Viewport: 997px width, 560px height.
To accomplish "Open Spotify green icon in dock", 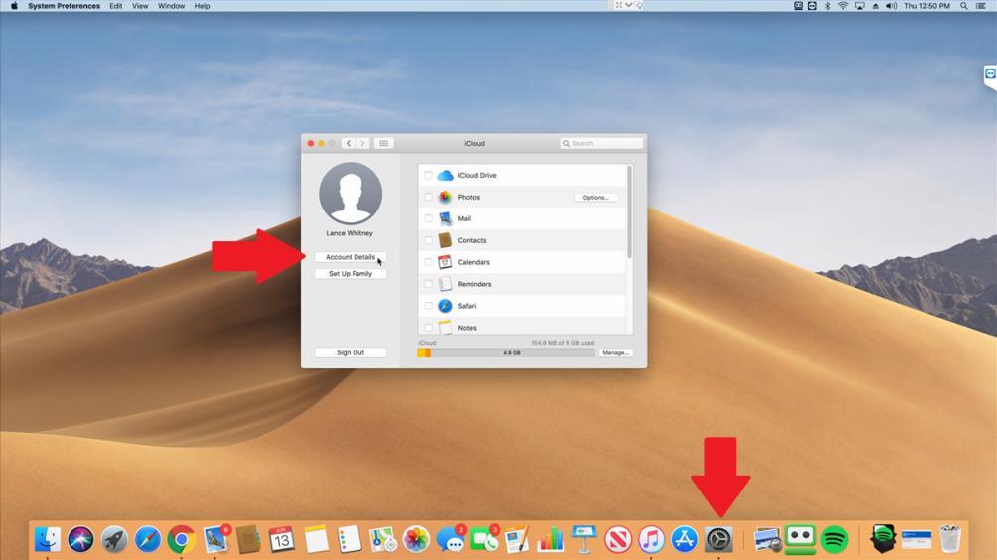I will (x=834, y=540).
